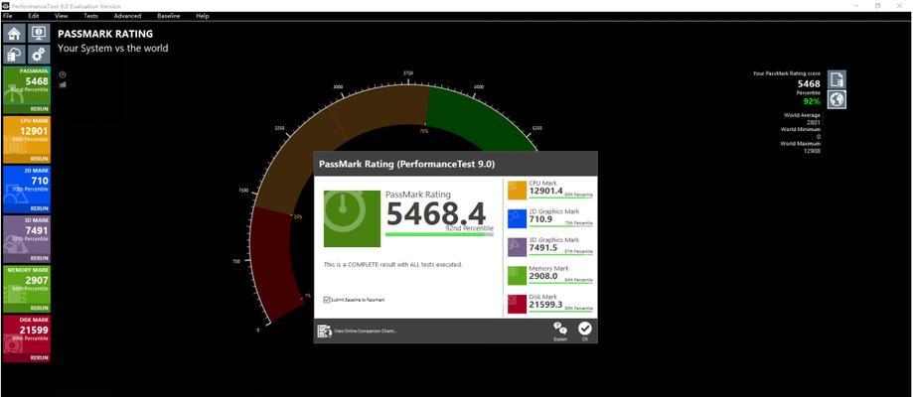
Task: Go to the Home screen icon
Action: (x=14, y=33)
